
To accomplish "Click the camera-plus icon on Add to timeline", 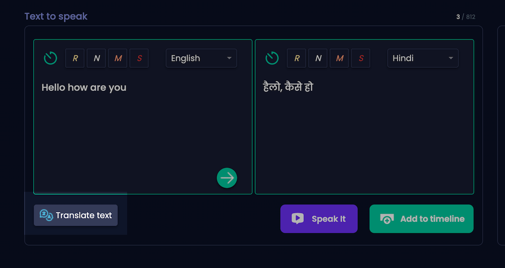I will coord(387,218).
